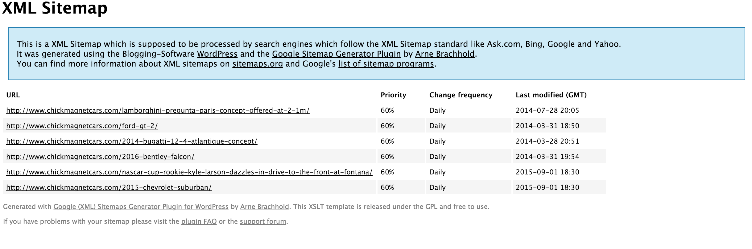Open the WordPress link in the info box
The image size is (752, 249).
coord(217,54)
